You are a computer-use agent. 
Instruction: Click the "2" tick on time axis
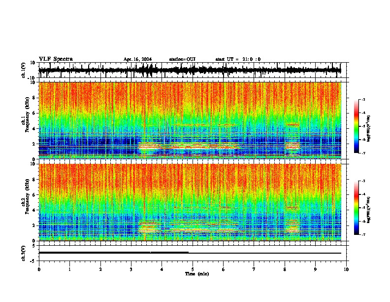point(100,269)
